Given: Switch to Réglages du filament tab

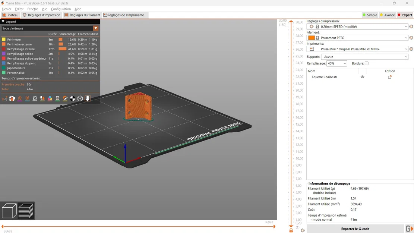Looking at the screenshot, I should [82, 15].
